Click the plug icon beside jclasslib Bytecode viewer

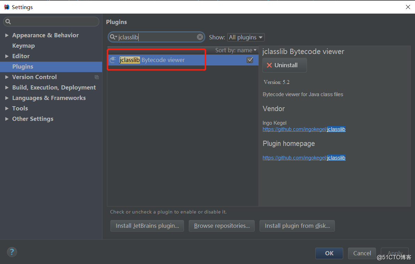[x=113, y=60]
